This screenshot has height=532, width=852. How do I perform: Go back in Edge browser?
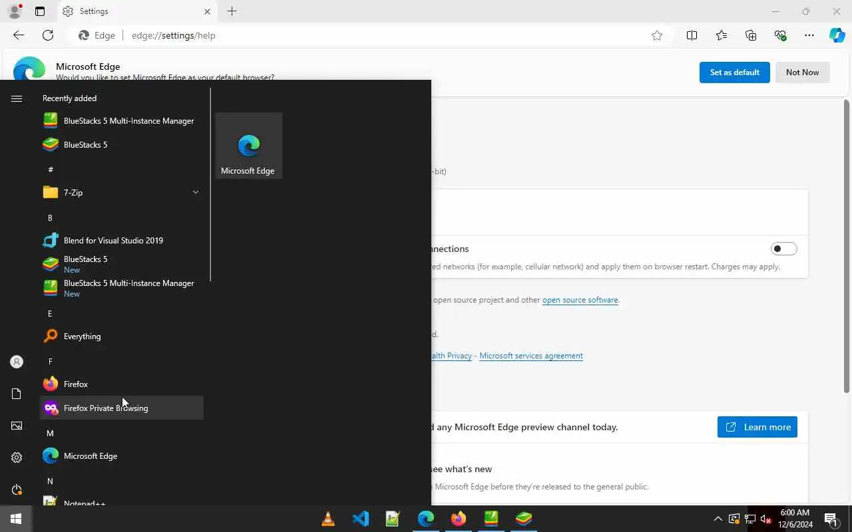click(x=19, y=35)
